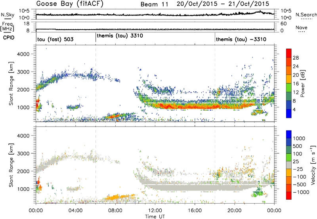
Task: Click the Nave legend label
Action: point(302,27)
